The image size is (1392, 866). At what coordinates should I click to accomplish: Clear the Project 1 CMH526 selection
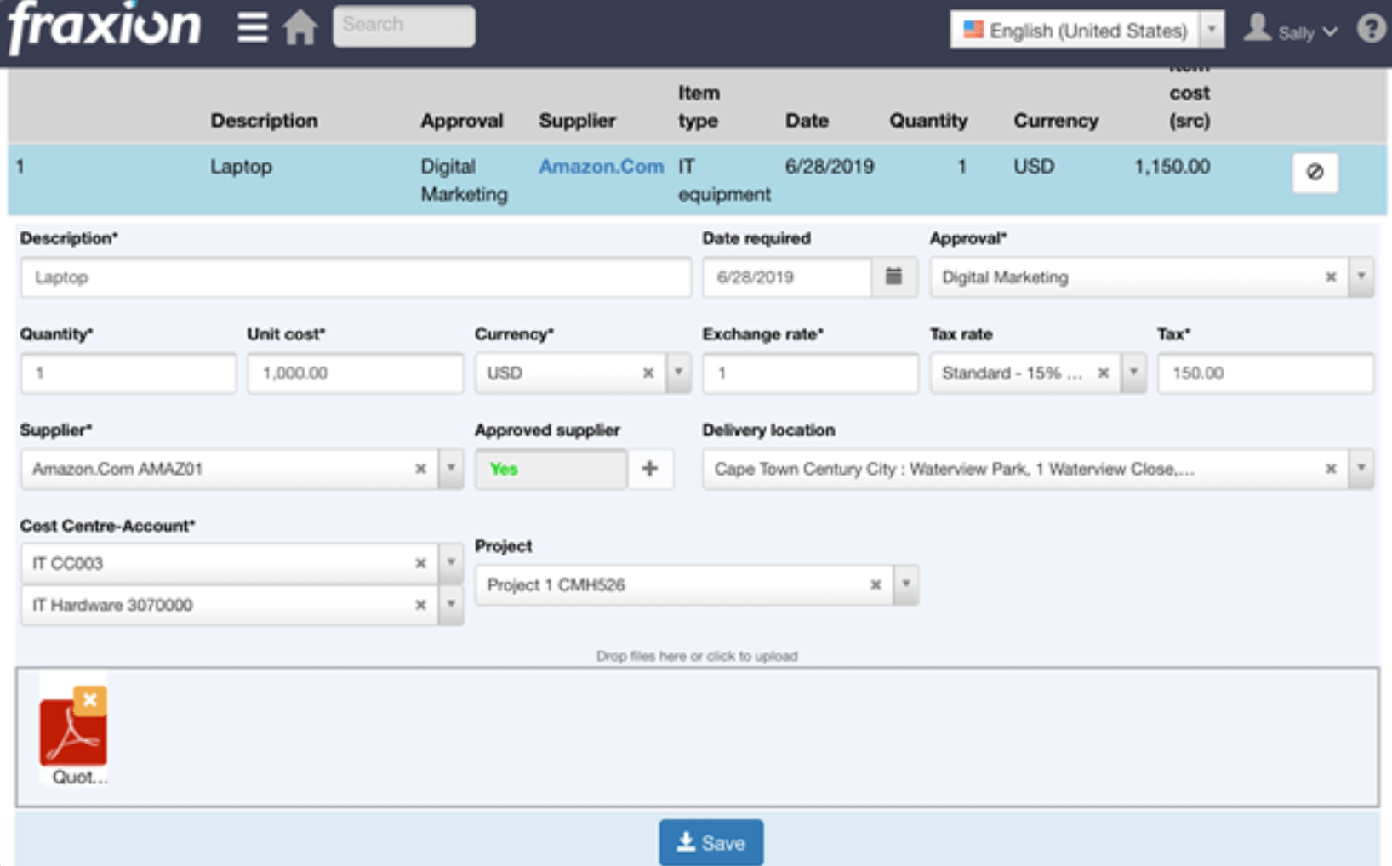click(x=875, y=585)
